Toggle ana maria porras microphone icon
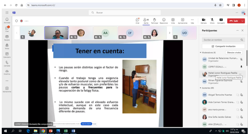Viewport: 248px width, 134px height. click(242, 110)
